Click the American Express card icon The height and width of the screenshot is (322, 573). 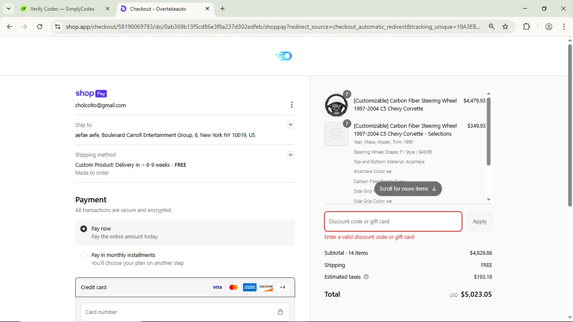click(x=250, y=287)
